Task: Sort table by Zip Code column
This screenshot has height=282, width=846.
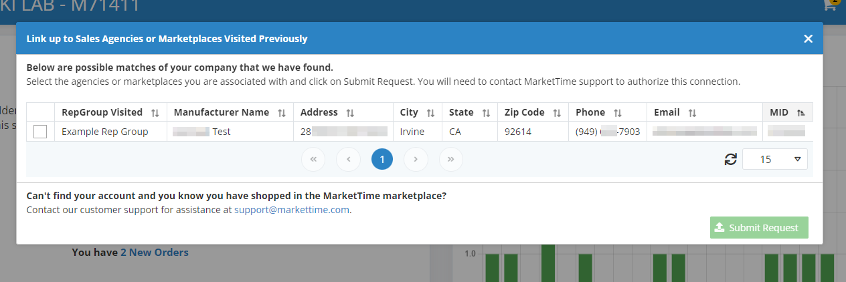Action: coord(557,113)
